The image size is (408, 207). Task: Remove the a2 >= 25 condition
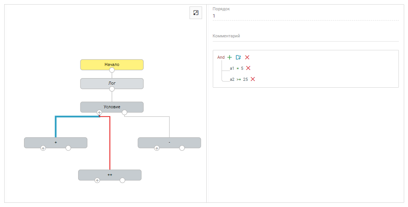[x=253, y=79]
